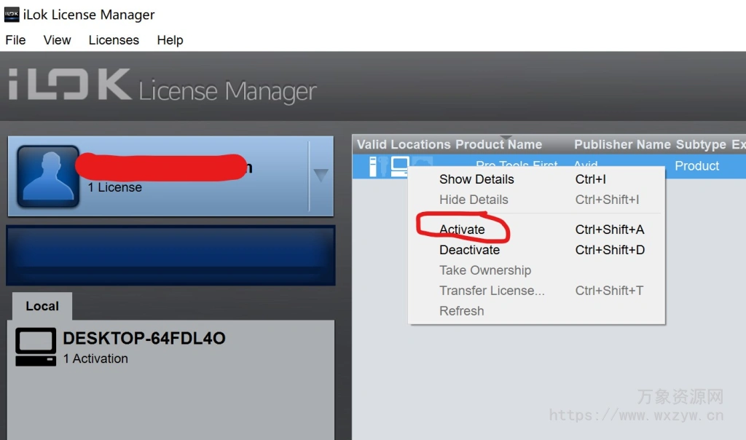Open the View menu
This screenshot has width=746, height=440.
pyautogui.click(x=57, y=40)
